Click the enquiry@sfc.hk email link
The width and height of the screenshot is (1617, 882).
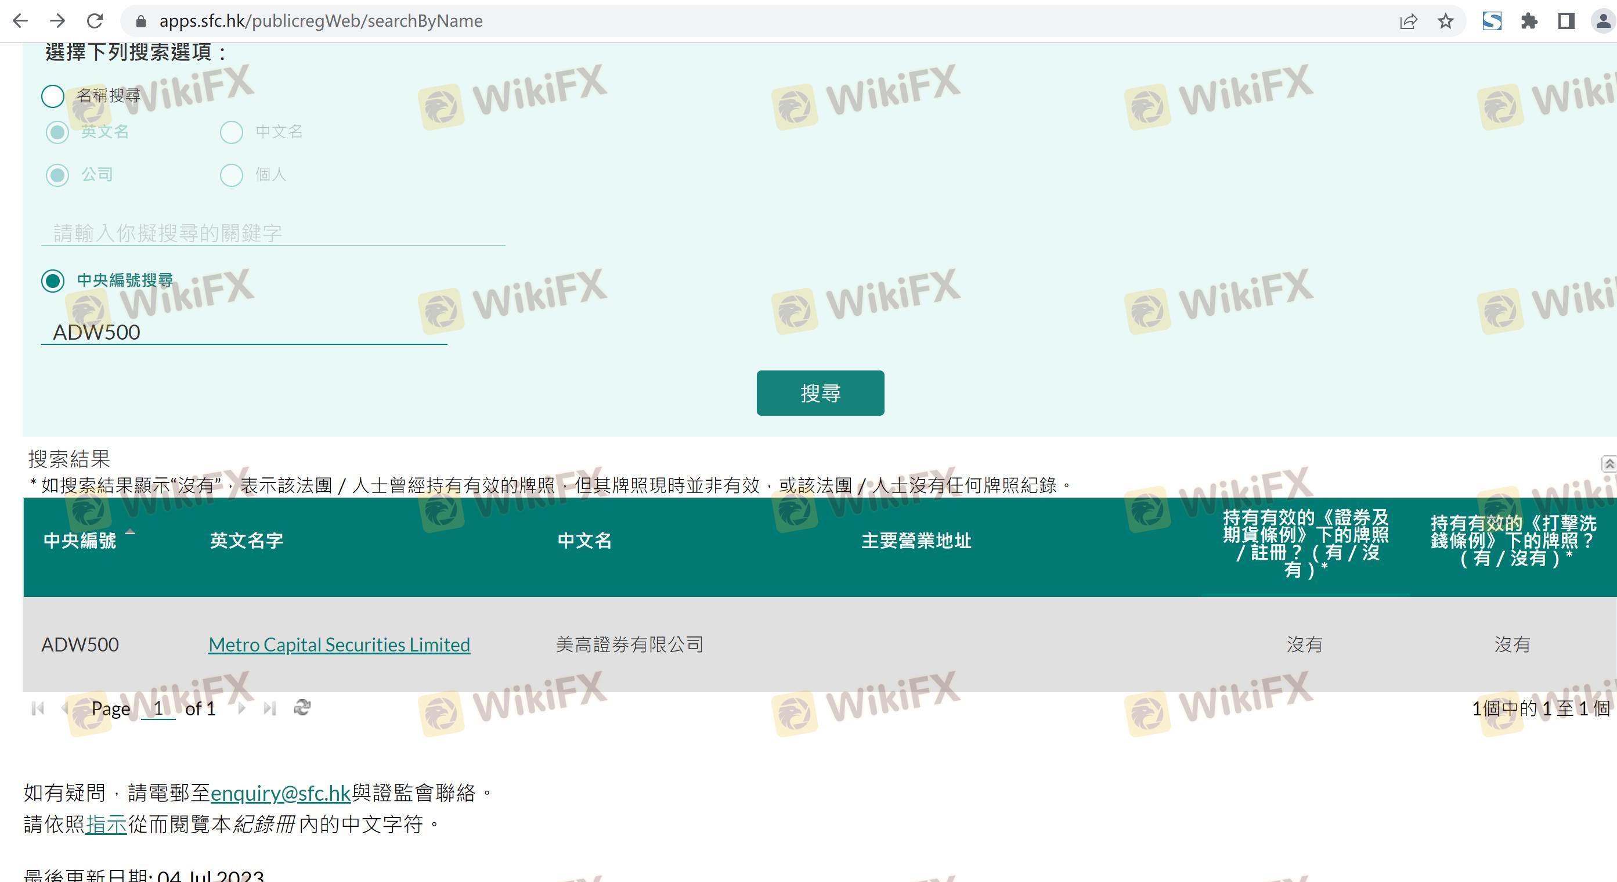[280, 793]
